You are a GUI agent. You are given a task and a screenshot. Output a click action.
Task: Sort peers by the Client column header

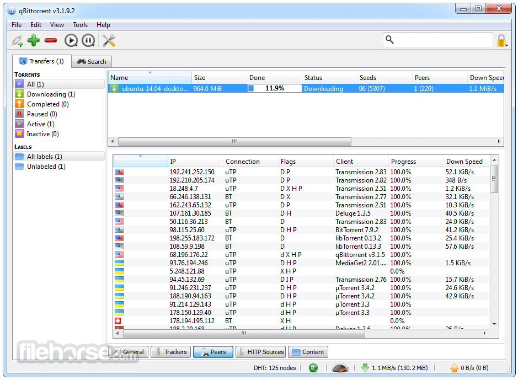(361, 162)
